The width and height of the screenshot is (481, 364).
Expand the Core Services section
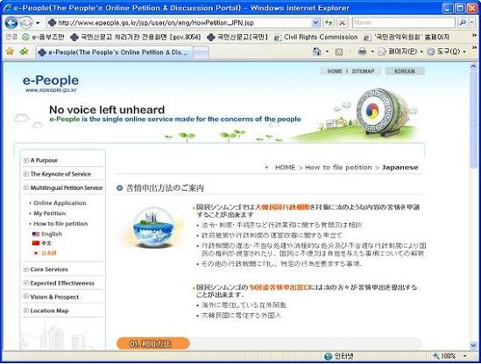(46, 269)
